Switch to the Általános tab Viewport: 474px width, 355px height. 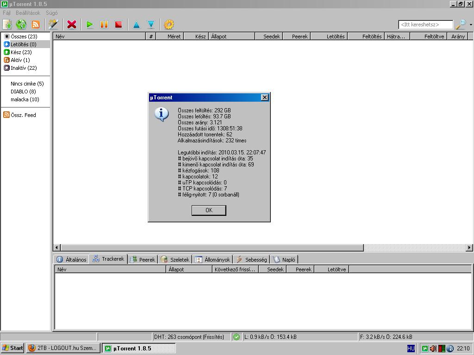tap(72, 259)
